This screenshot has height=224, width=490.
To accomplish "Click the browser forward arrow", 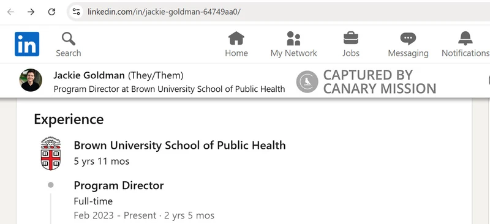I will coord(31,12).
